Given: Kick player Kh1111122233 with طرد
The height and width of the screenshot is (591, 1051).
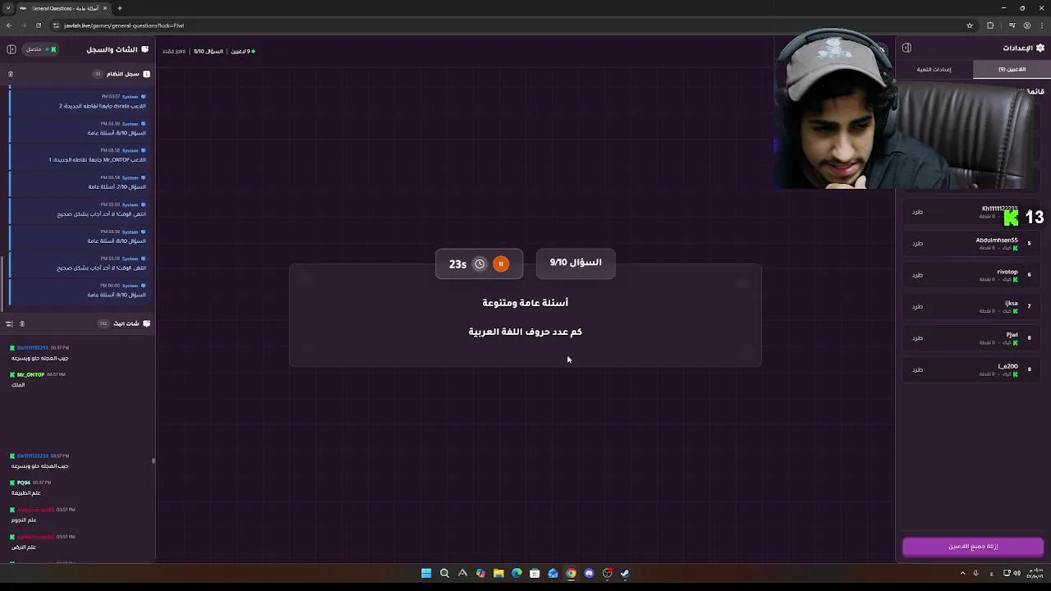Looking at the screenshot, I should [917, 212].
